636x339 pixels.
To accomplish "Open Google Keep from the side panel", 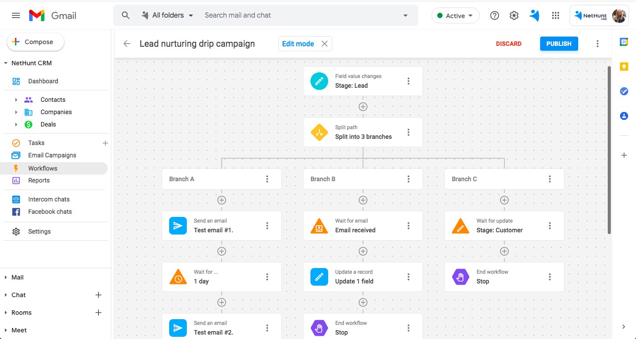I will click(624, 67).
